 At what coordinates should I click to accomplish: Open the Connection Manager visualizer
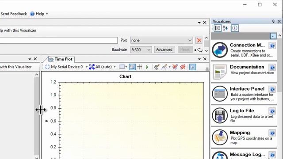pos(244,50)
